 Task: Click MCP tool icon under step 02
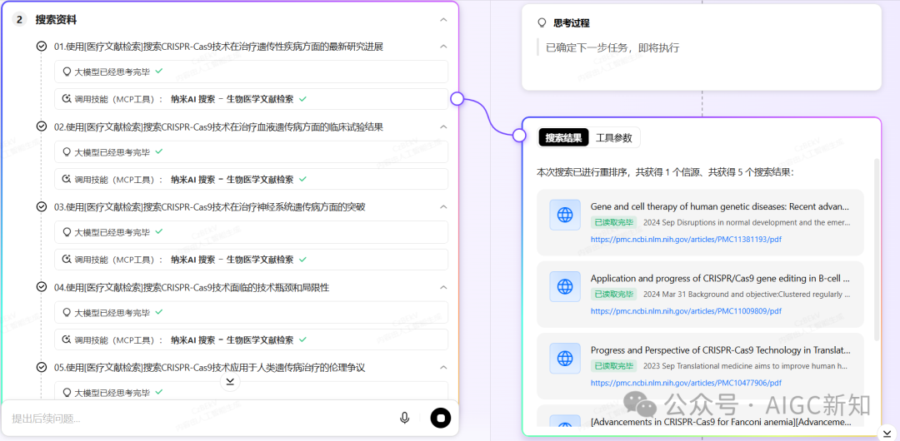(66, 179)
